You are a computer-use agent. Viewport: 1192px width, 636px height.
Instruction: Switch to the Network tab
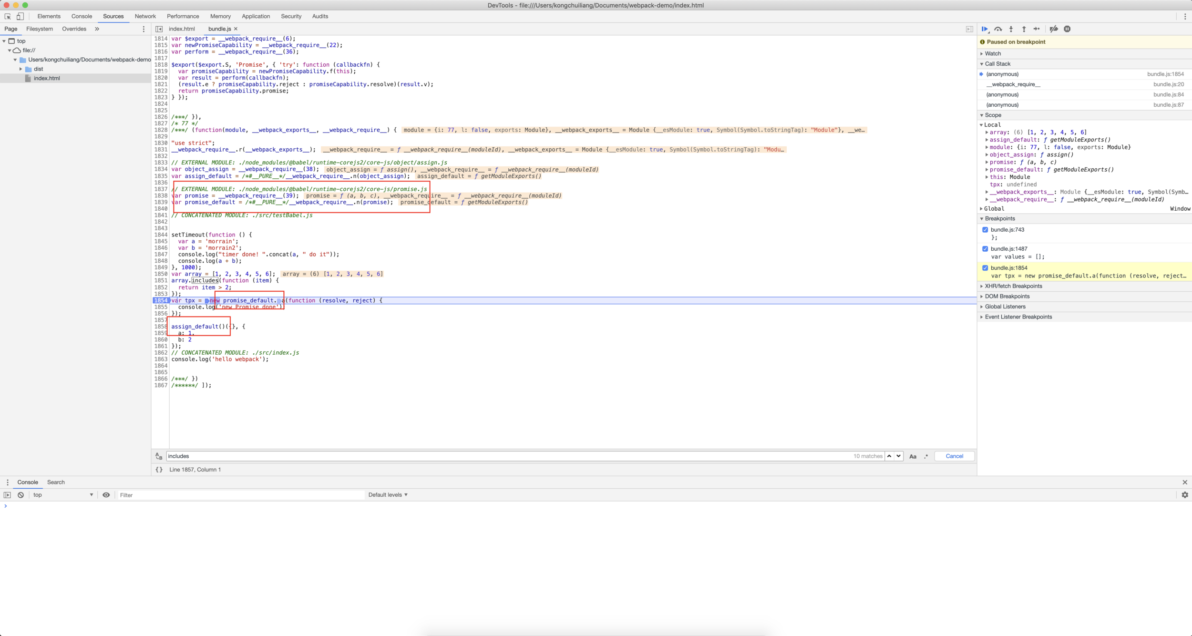[x=145, y=16]
